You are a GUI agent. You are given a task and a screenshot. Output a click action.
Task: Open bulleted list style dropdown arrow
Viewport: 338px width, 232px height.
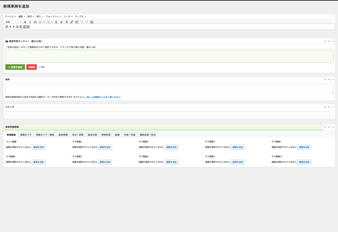pyautogui.click(x=44, y=22)
